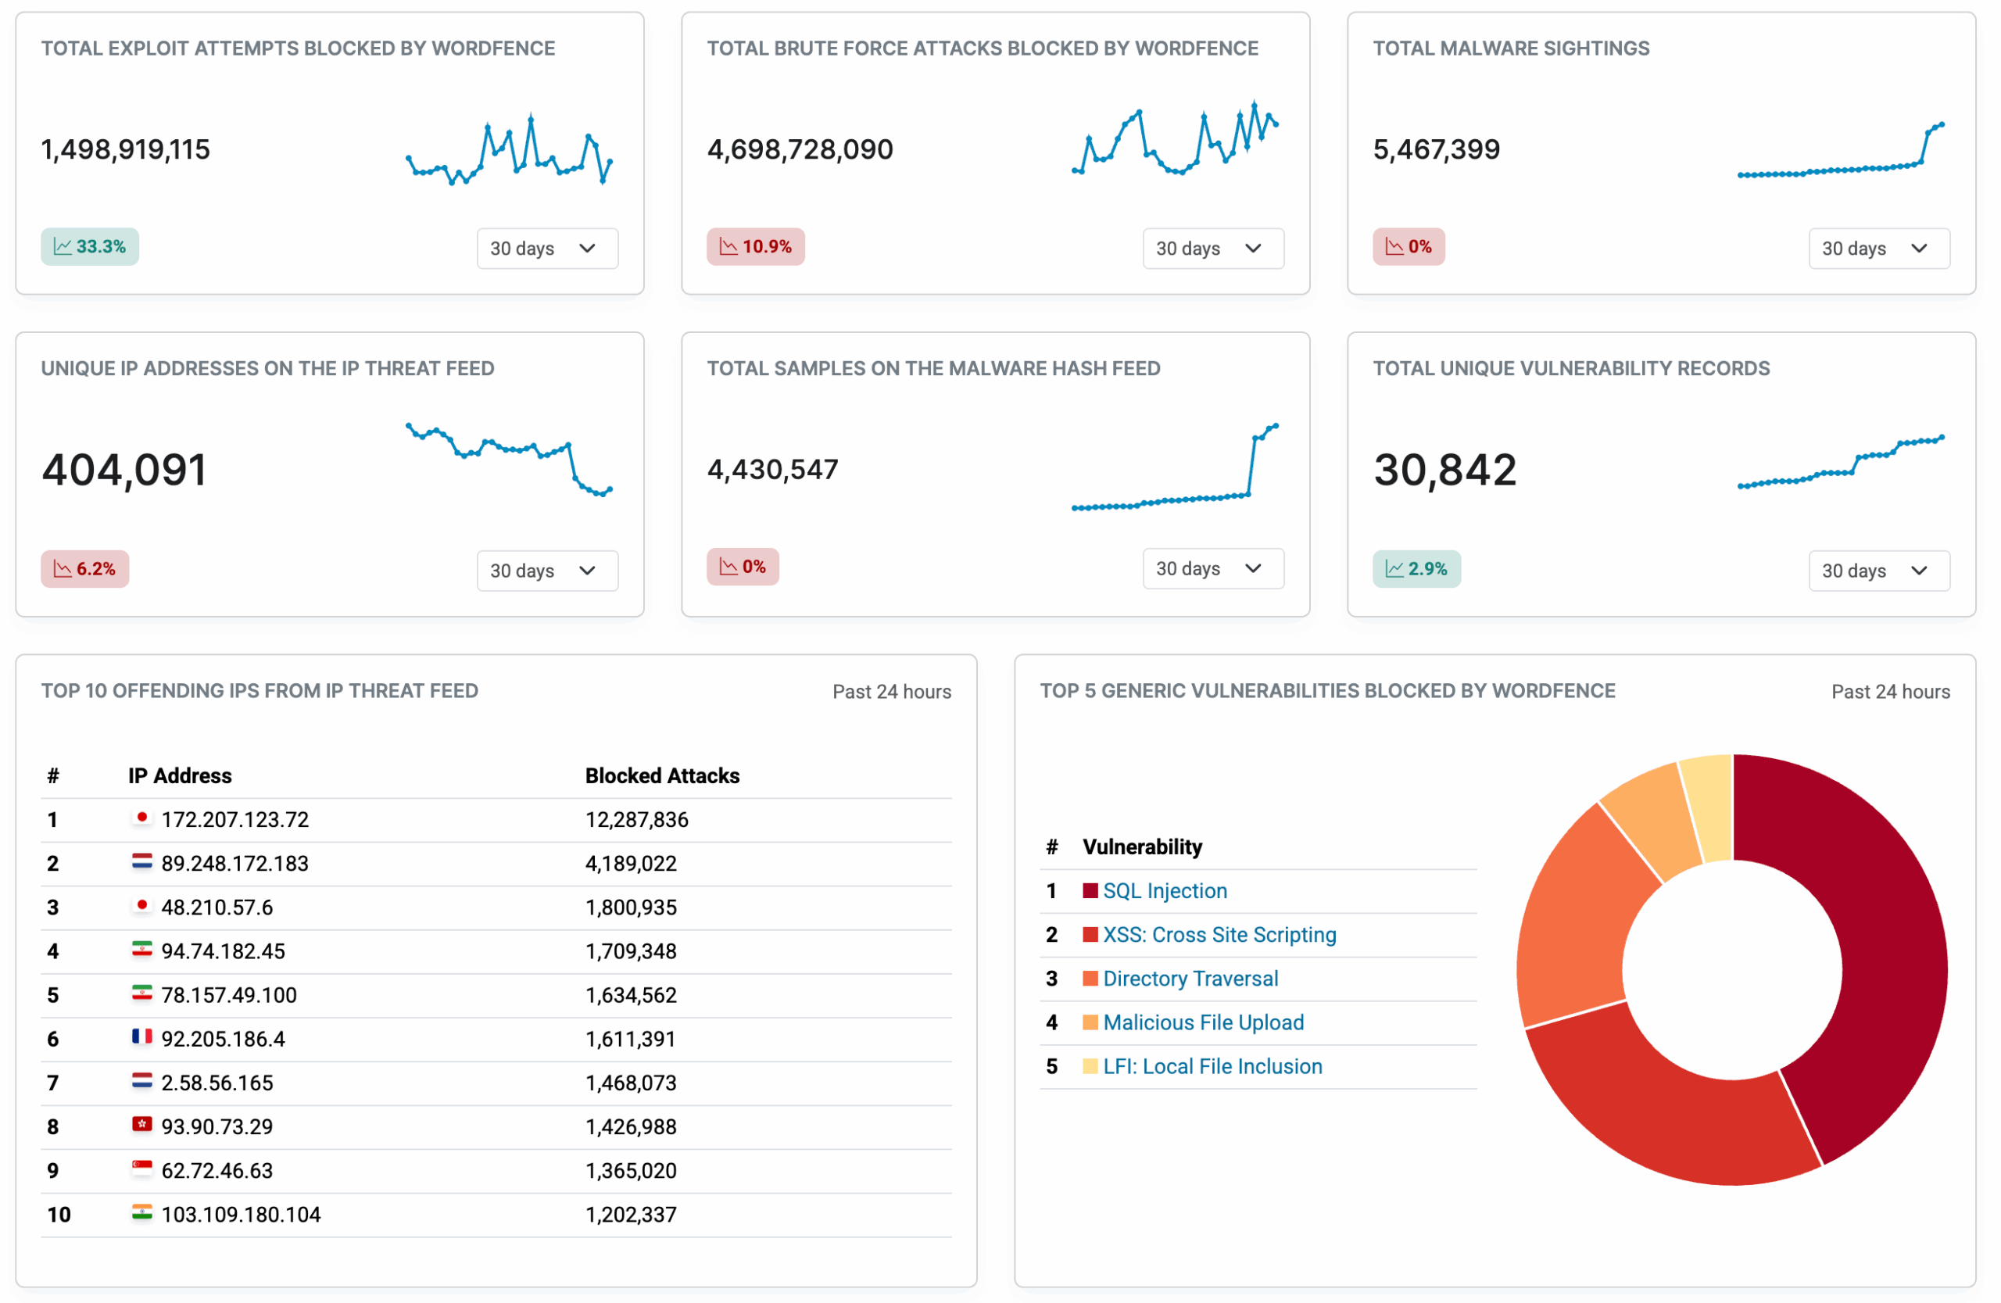Select IP address 172.207.123.72

click(235, 820)
